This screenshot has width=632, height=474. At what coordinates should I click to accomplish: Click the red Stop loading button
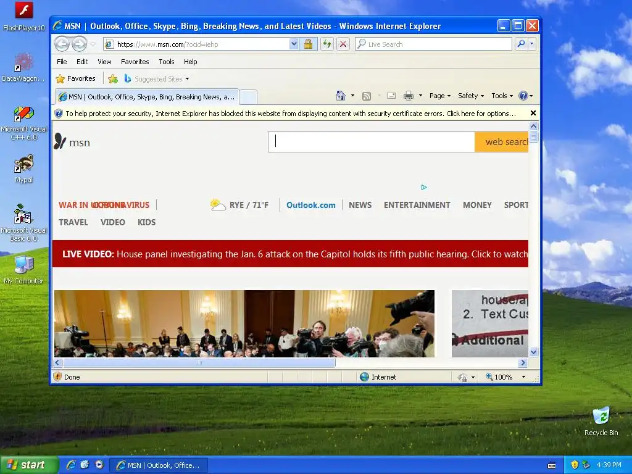click(x=343, y=44)
